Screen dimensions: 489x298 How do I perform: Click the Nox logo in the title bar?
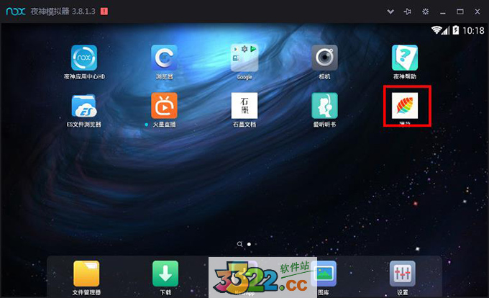(16, 12)
